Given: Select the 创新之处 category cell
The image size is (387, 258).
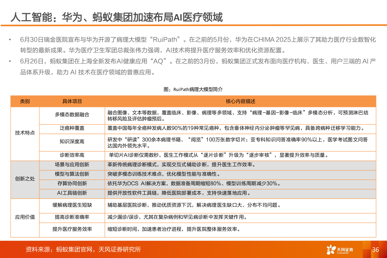Looking at the screenshot, I should click(25, 179).
